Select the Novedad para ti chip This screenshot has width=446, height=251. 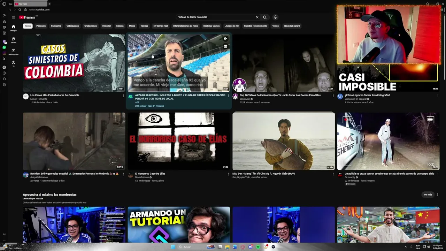(x=292, y=26)
